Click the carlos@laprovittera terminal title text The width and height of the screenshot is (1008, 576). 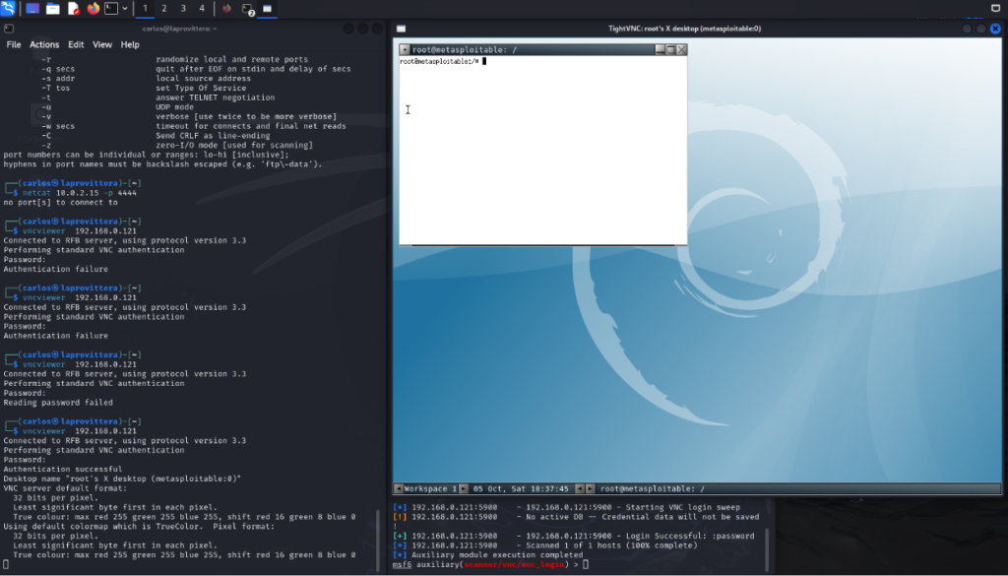(179, 29)
